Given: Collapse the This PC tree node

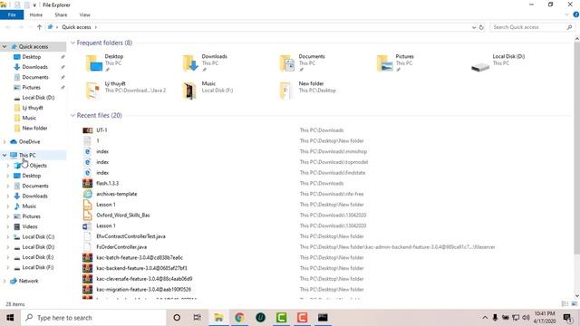Looking at the screenshot, I should 5,155.
